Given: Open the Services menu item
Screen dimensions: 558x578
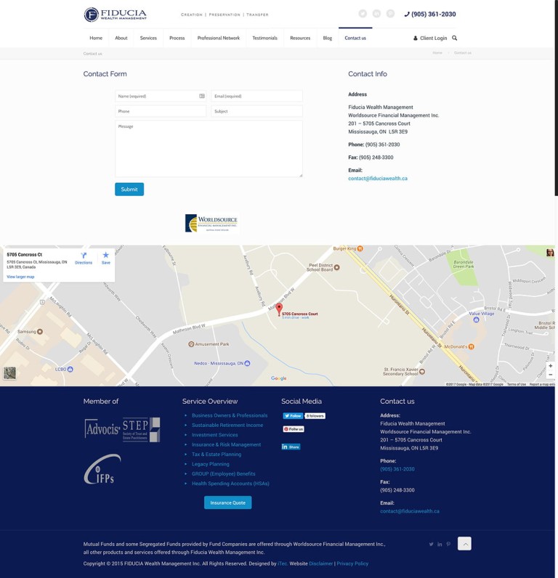Looking at the screenshot, I should pyautogui.click(x=148, y=38).
